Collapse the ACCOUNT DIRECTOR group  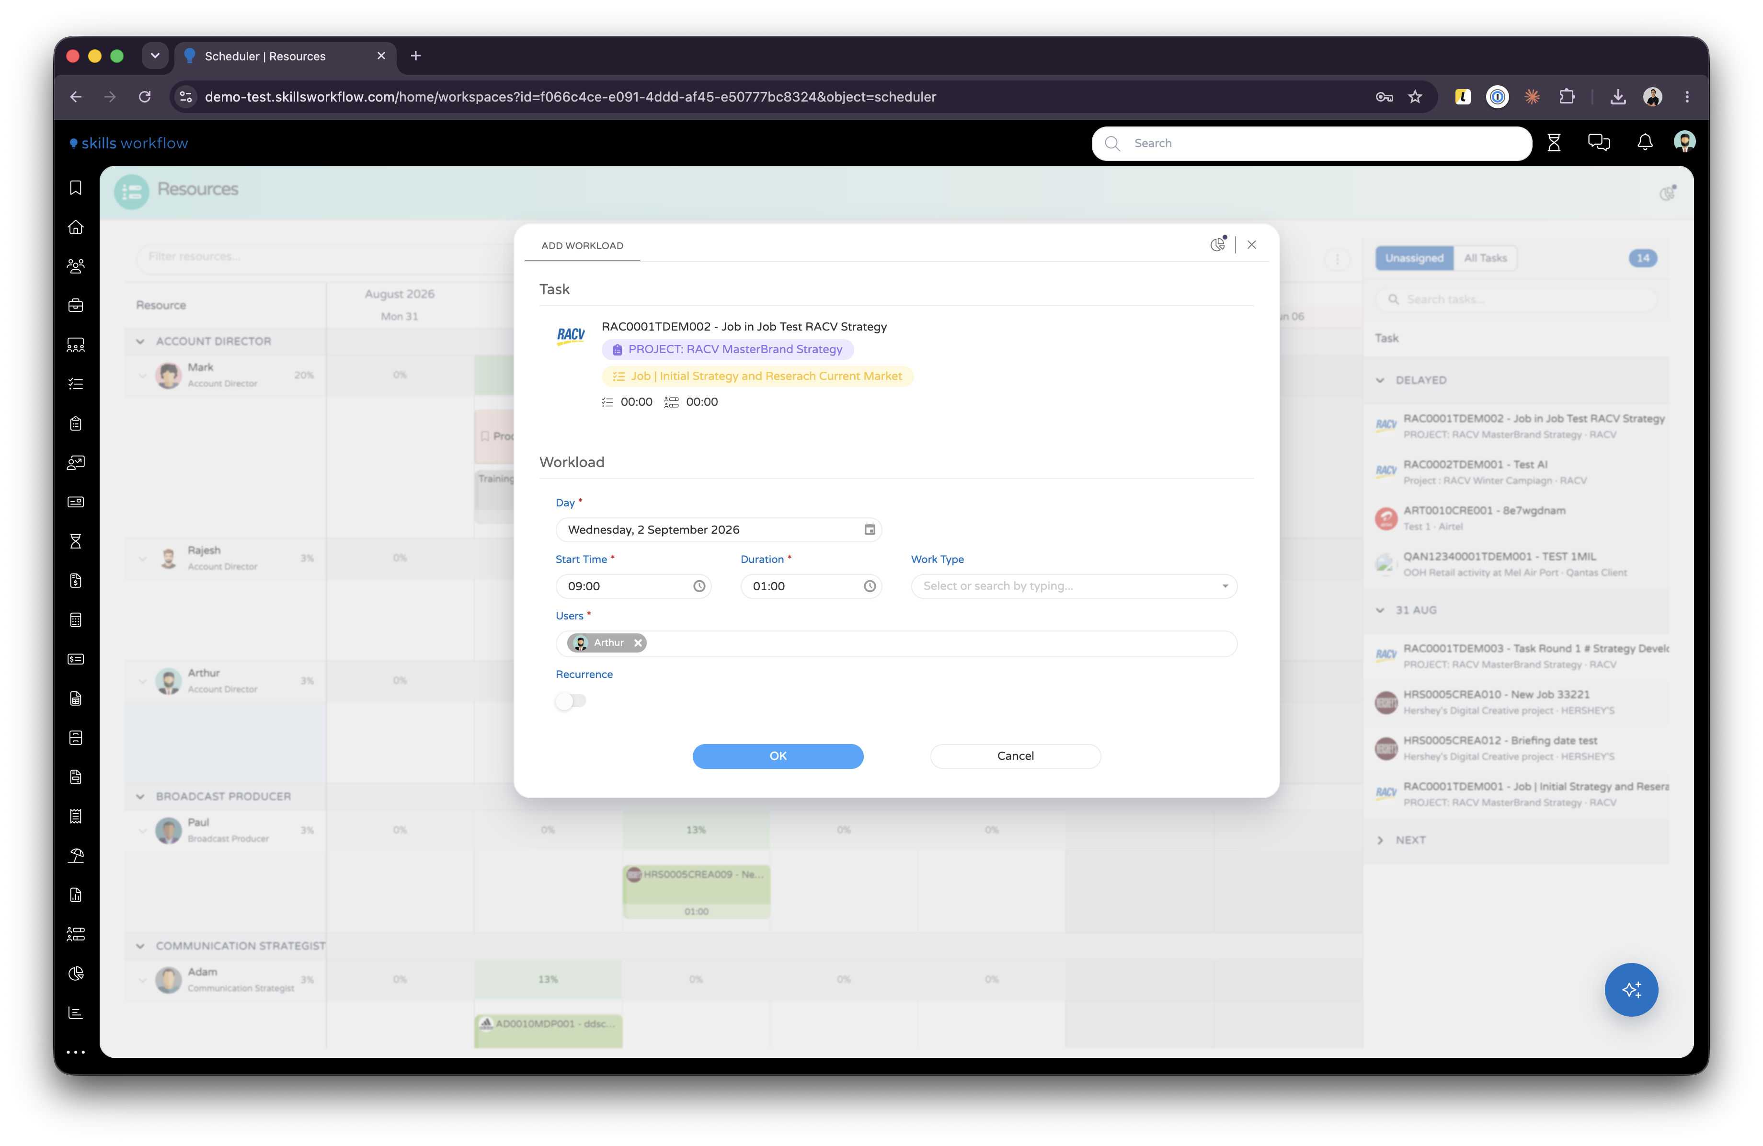point(140,342)
